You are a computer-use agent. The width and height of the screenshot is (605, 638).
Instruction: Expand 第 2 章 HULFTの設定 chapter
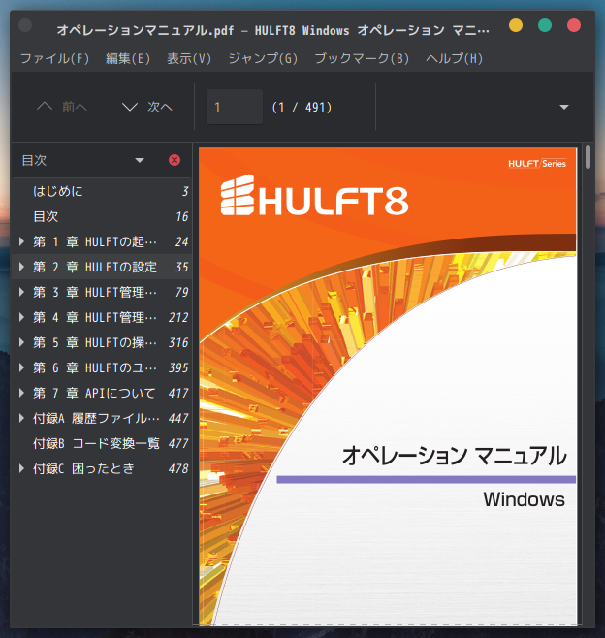click(21, 267)
